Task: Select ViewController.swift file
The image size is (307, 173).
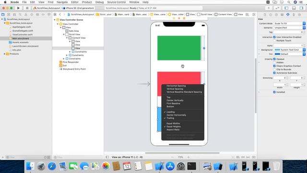Action: pyautogui.click(x=23, y=35)
